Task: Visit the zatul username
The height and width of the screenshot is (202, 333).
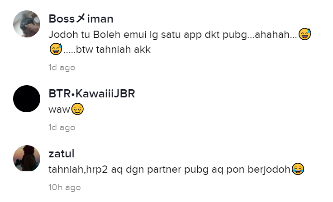Action: 62,153
